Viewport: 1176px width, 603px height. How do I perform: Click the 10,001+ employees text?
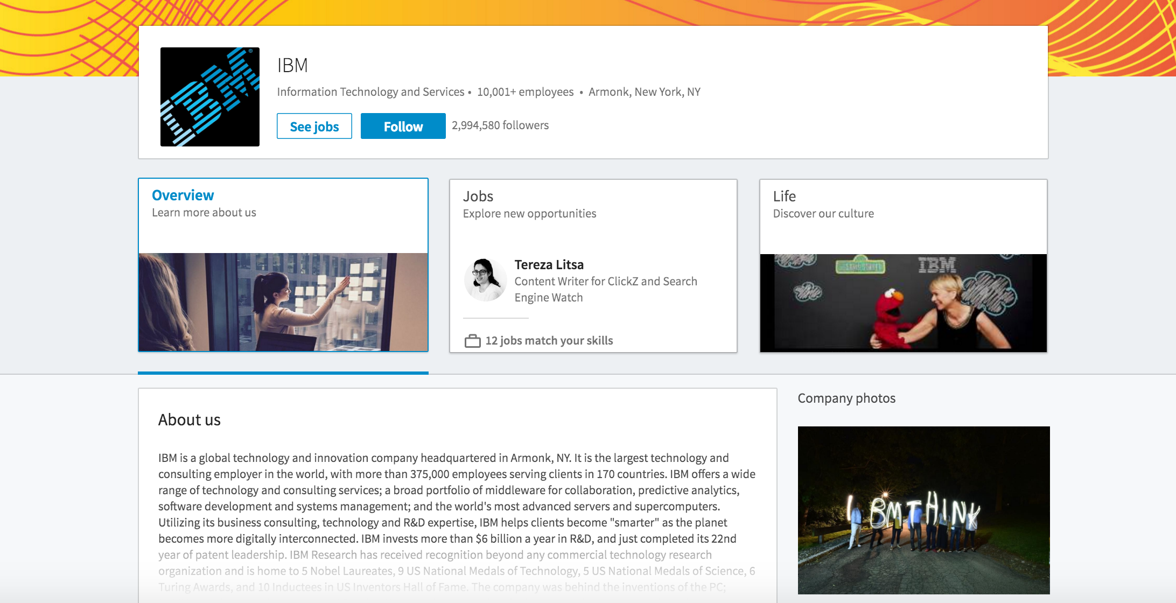[x=525, y=92]
